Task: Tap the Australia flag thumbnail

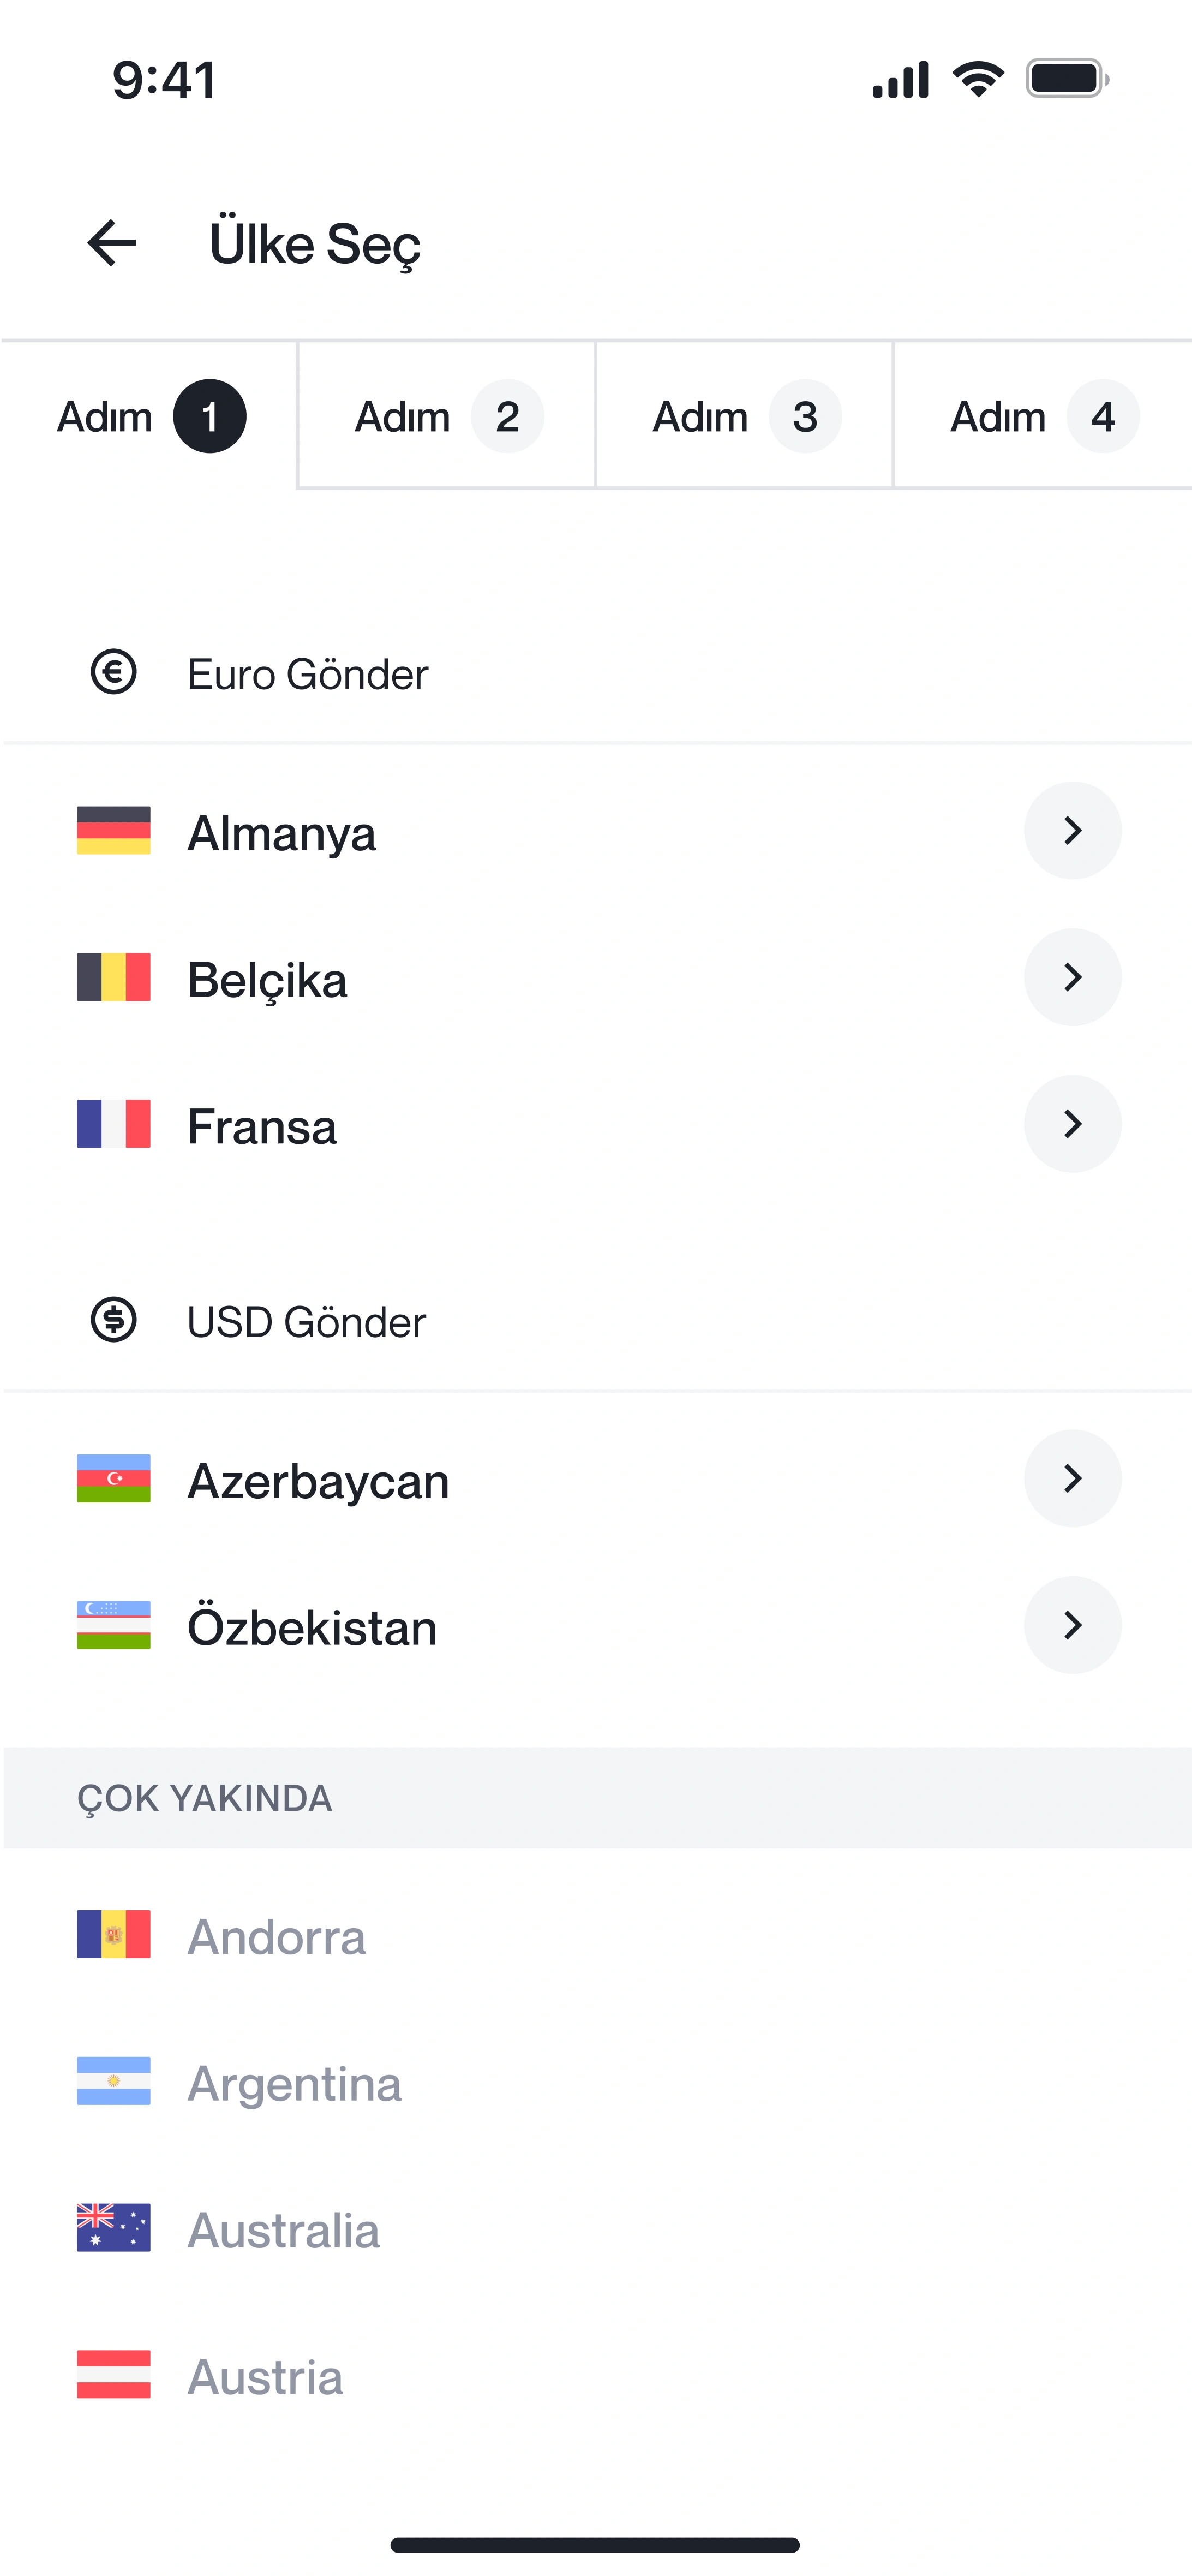Action: point(114,2228)
